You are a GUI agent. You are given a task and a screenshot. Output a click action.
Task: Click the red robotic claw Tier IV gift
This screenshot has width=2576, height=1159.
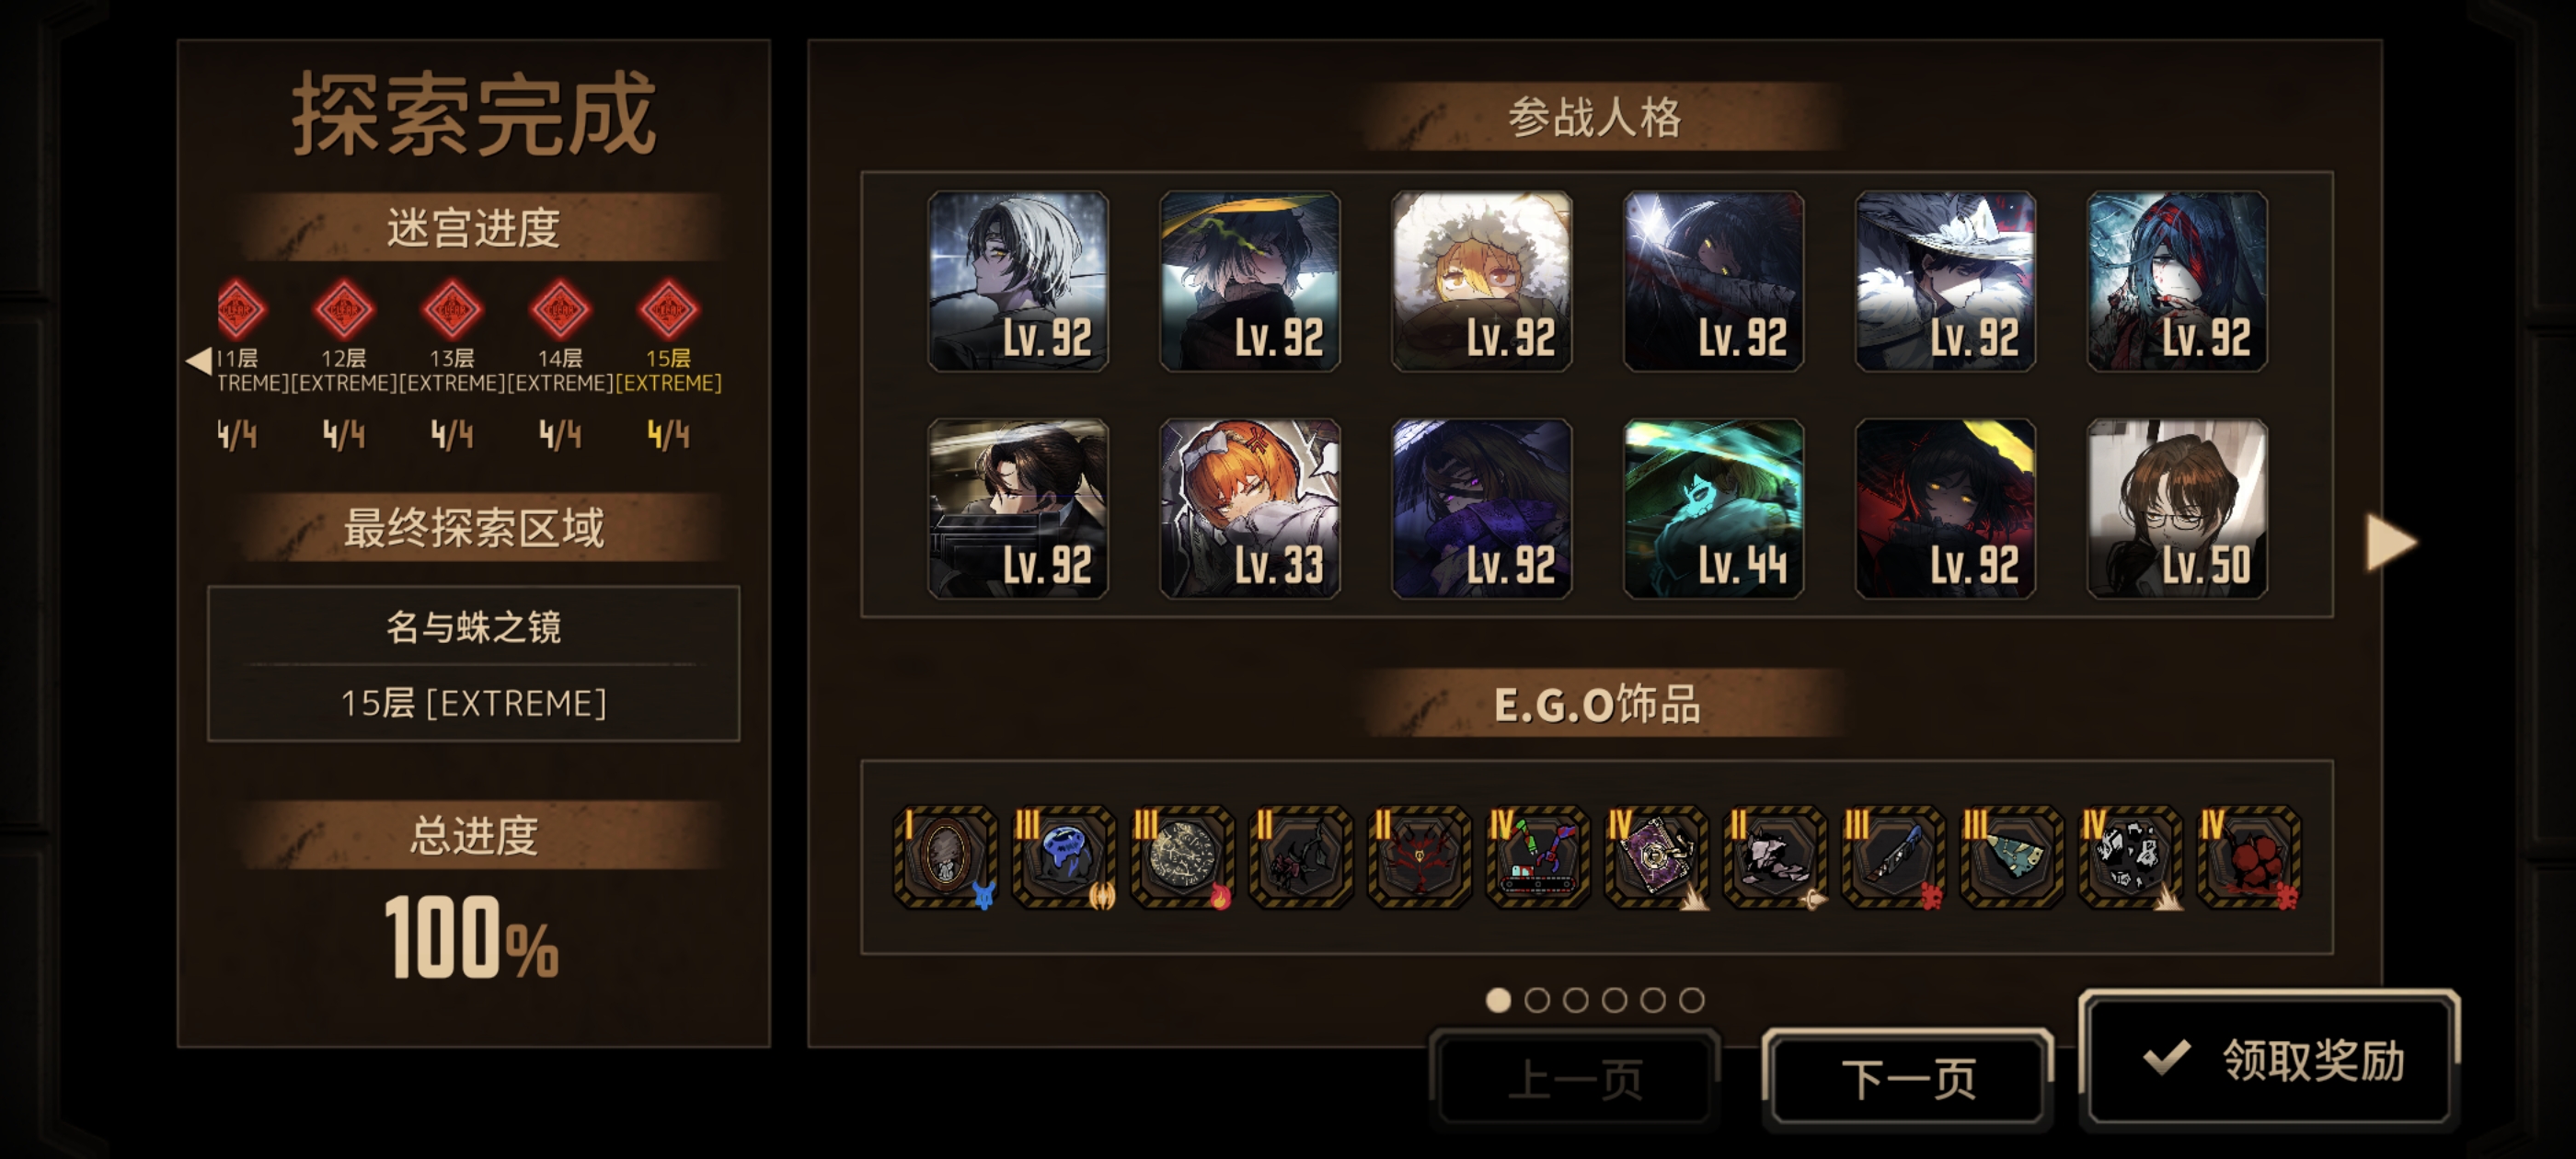click(1538, 857)
